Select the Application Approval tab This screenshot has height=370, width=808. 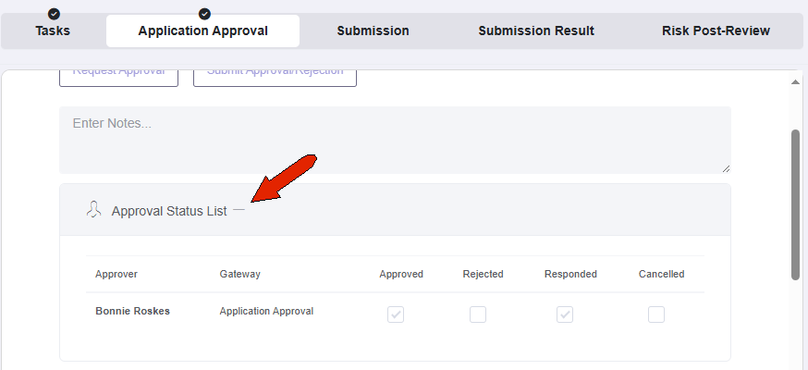(x=203, y=31)
